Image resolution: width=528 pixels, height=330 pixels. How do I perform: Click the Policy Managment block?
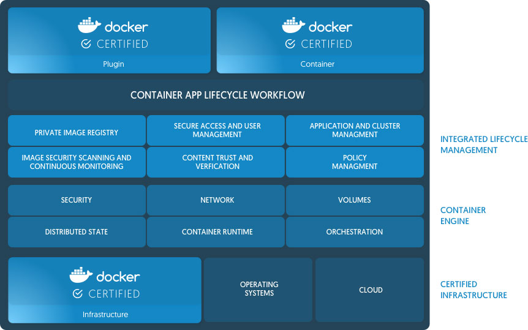(x=355, y=162)
